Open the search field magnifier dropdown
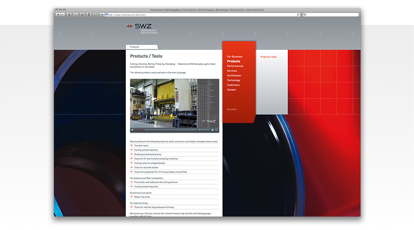This screenshot has width=414, height=230. pos(305,14)
